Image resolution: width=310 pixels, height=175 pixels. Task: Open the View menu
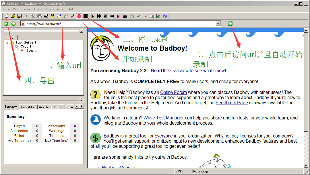coord(27,9)
